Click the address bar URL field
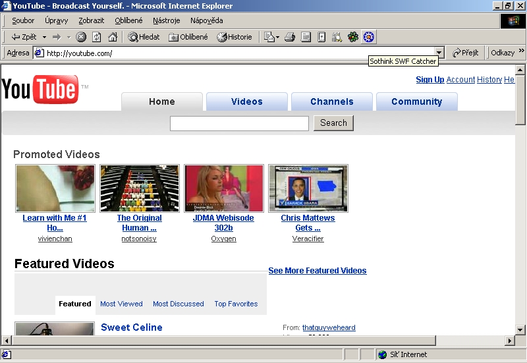This screenshot has height=363, width=527. point(239,53)
